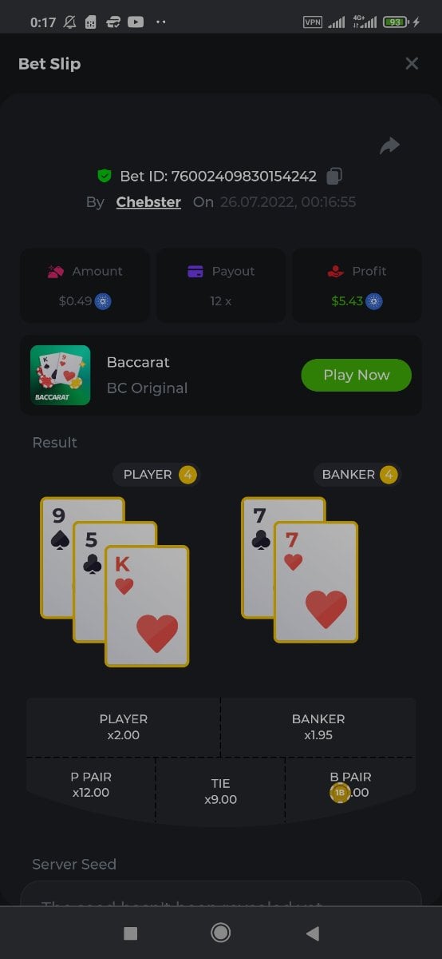Screen dimensions: 442x959
Task: Tap the Play Now button
Action: coord(357,375)
